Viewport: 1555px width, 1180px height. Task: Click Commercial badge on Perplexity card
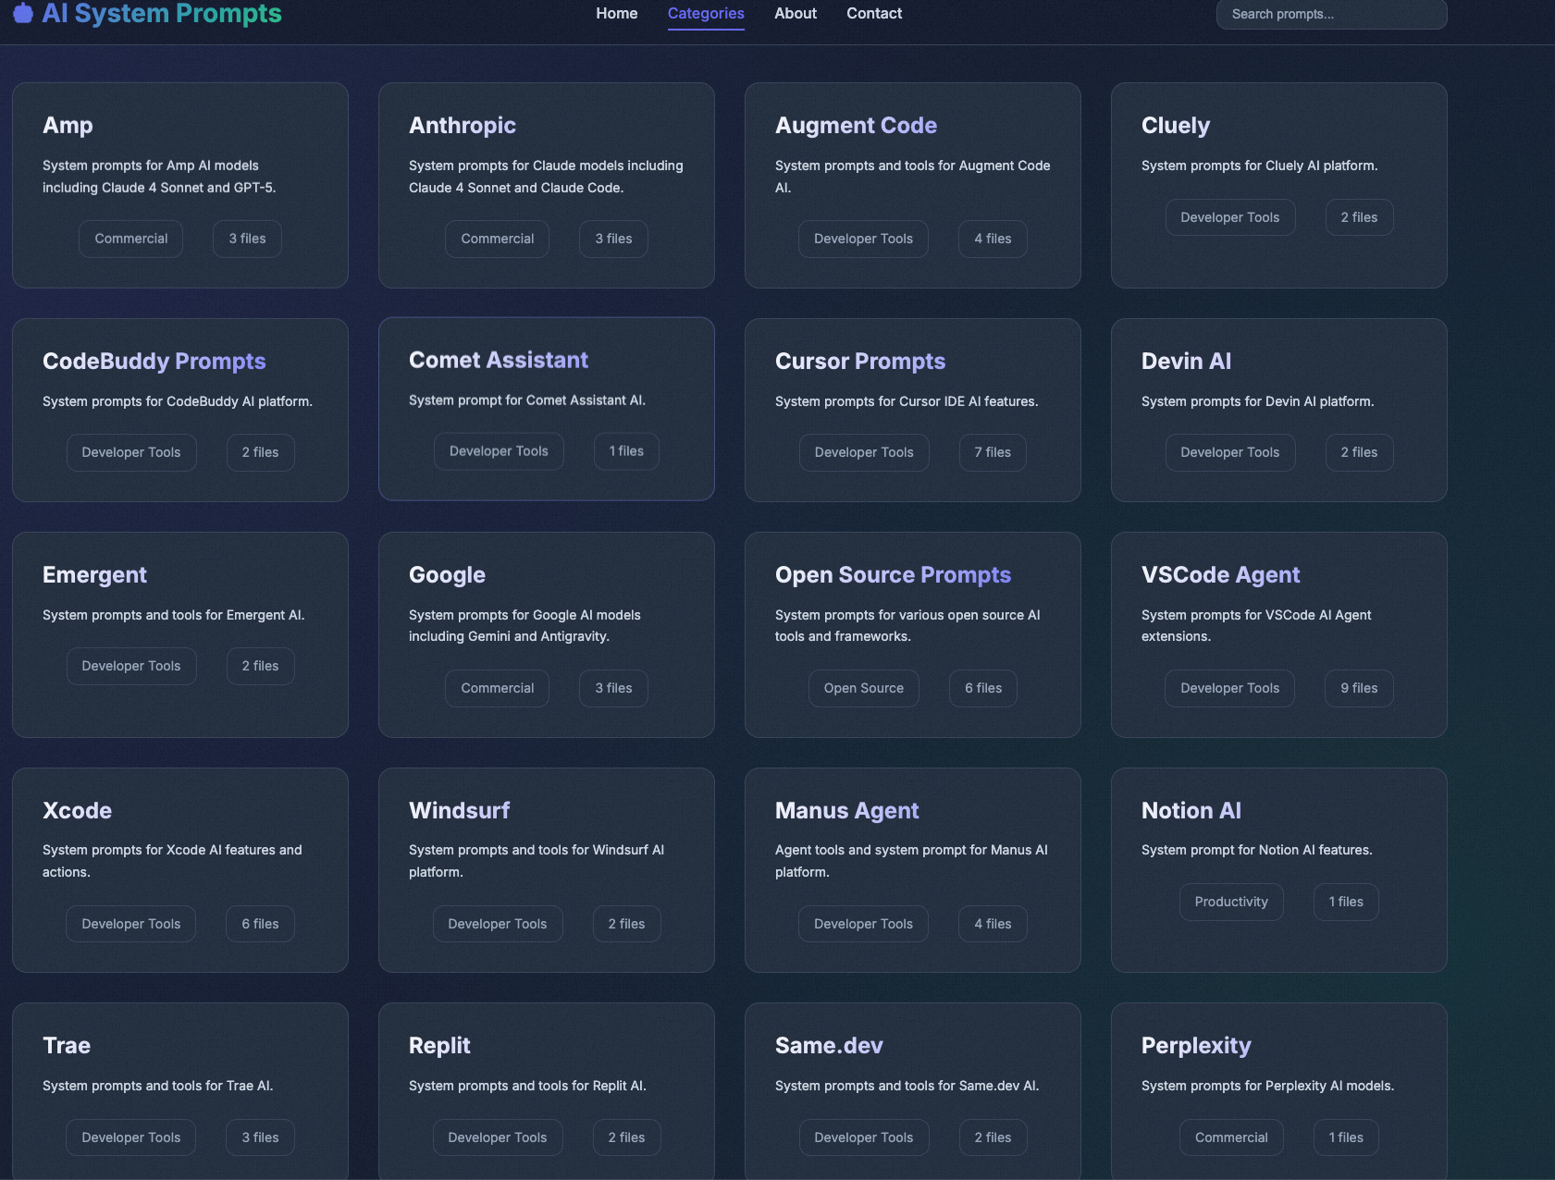pyautogui.click(x=1230, y=1137)
